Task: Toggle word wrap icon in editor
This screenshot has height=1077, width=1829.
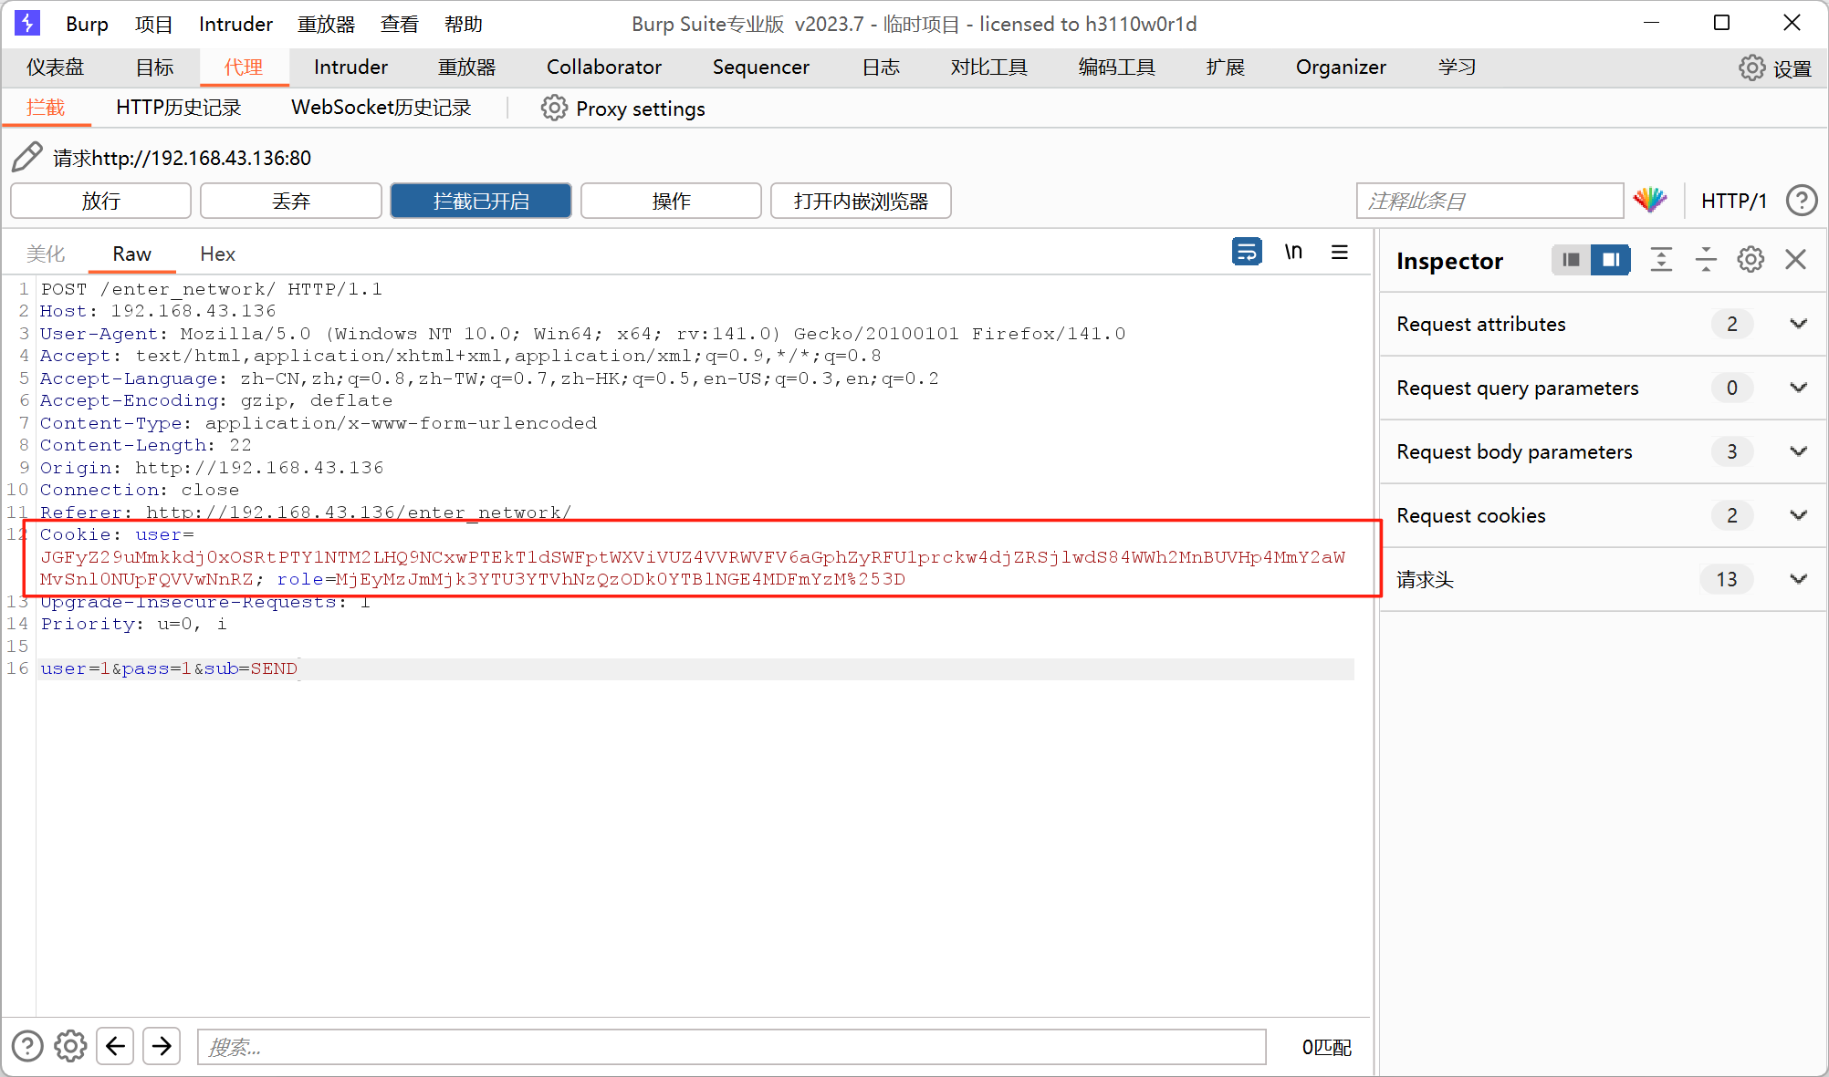Action: (1247, 252)
